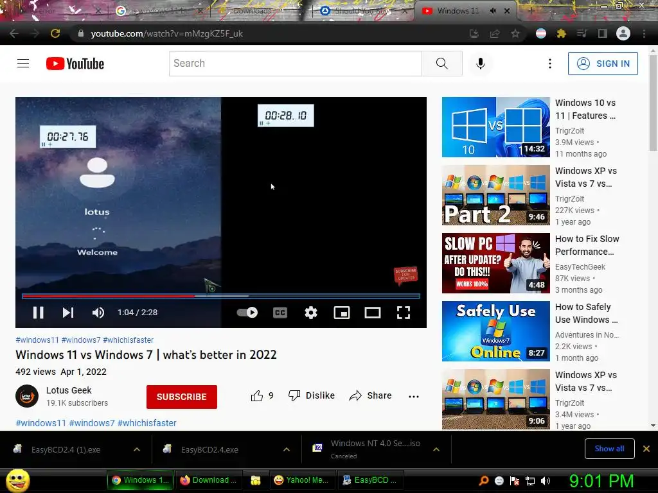Close the downloads bar

[646, 449]
